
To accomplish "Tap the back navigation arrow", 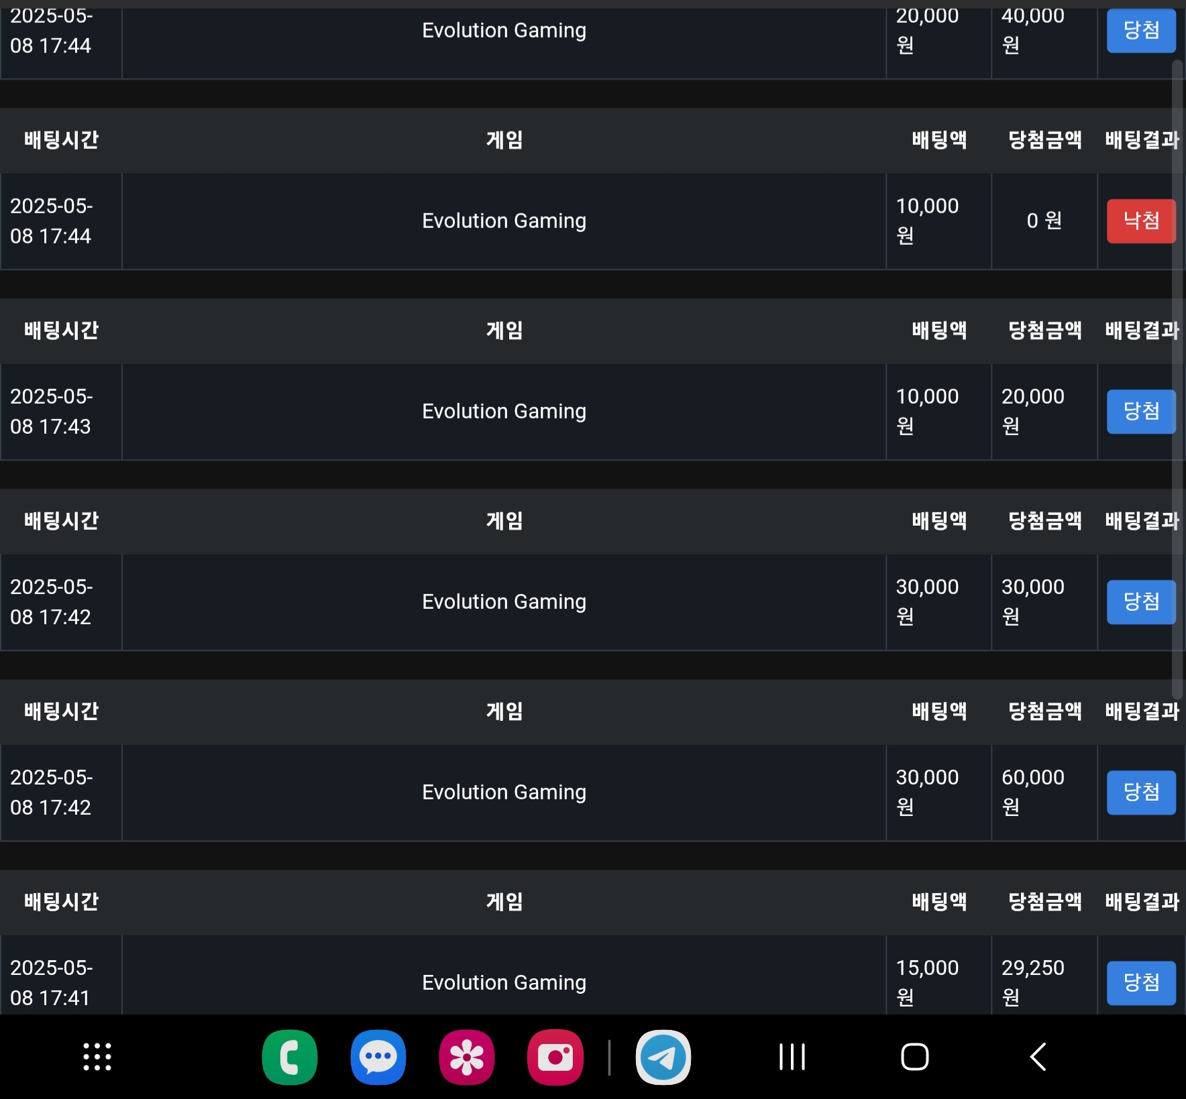I will click(1038, 1057).
